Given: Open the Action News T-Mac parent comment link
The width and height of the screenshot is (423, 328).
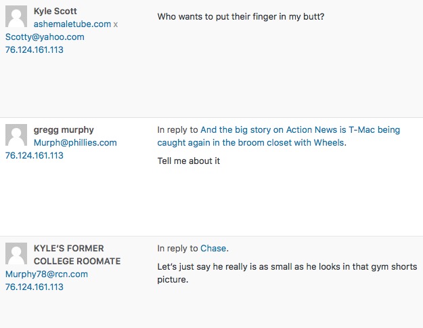Looking at the screenshot, I should (279, 136).
